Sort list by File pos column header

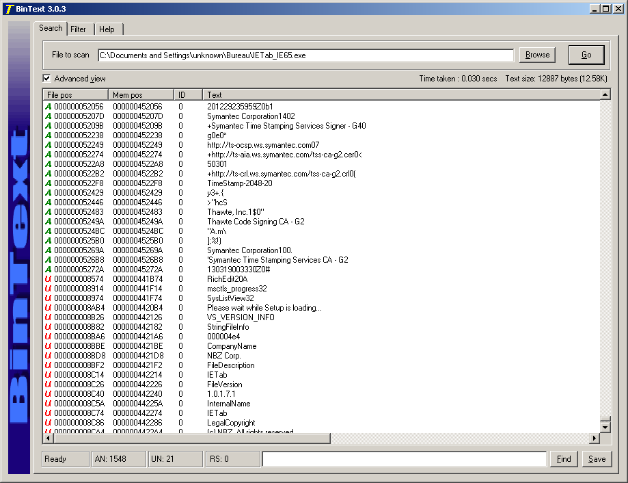click(x=75, y=94)
